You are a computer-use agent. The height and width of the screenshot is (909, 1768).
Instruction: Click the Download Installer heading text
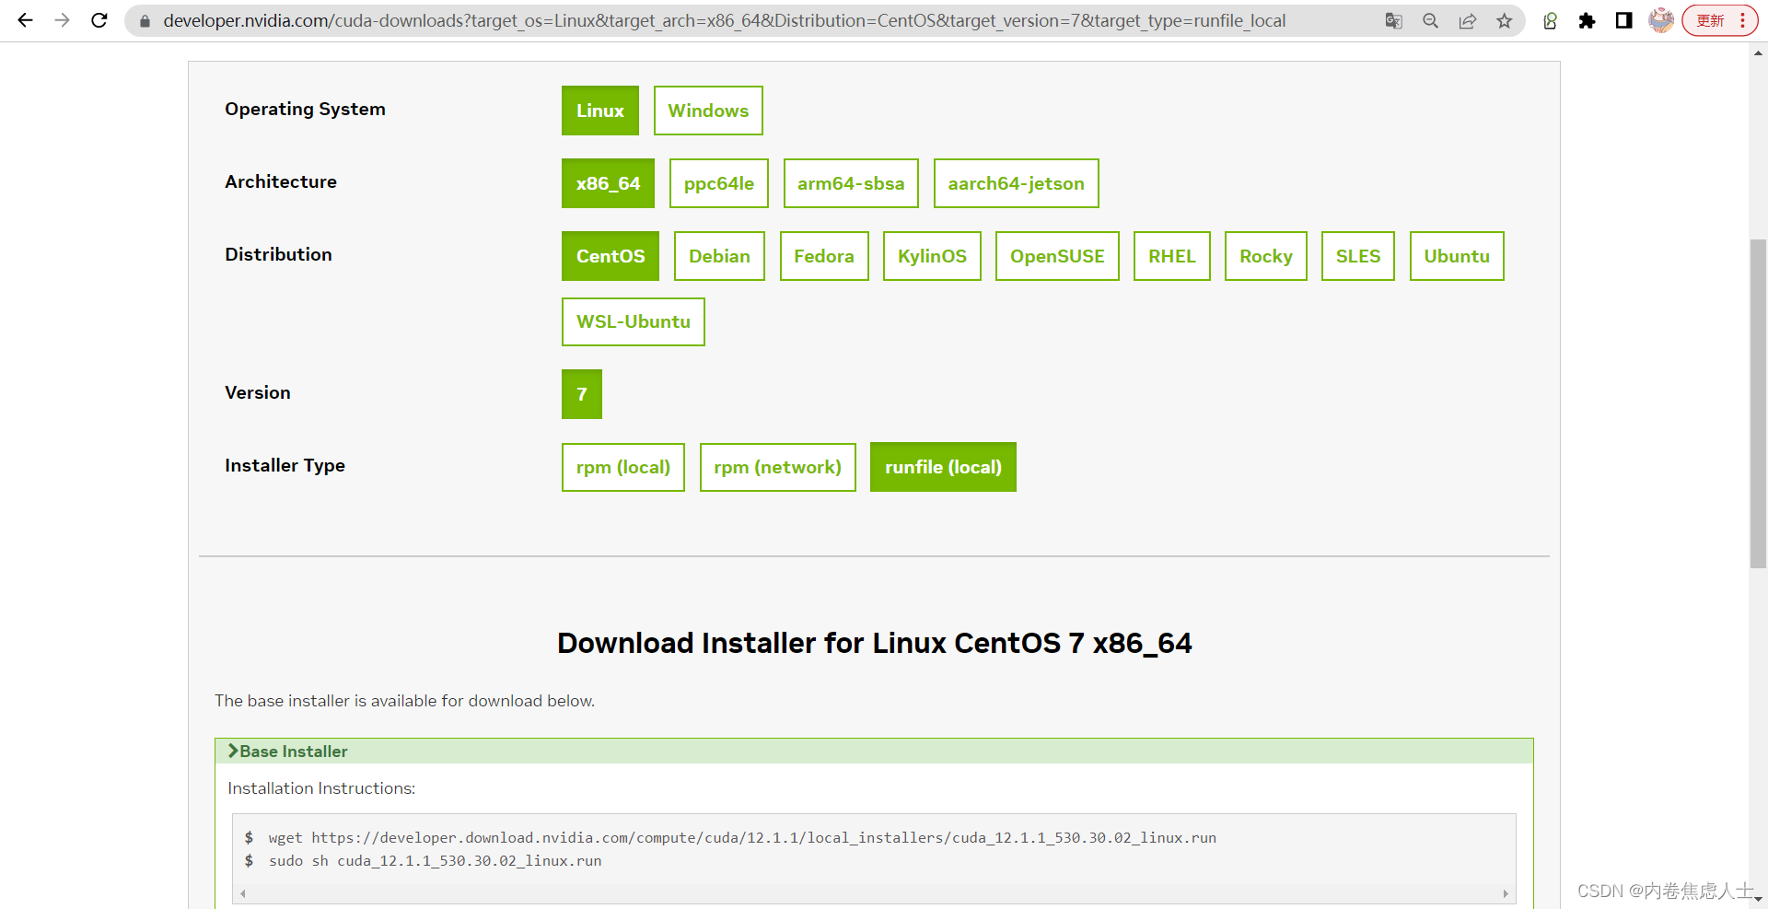(x=874, y=643)
